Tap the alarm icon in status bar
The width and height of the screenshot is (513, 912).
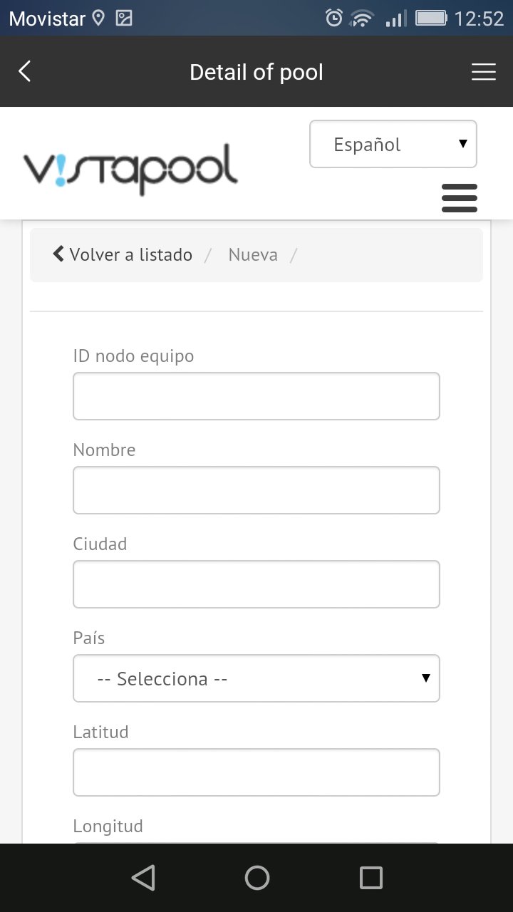coord(333,18)
